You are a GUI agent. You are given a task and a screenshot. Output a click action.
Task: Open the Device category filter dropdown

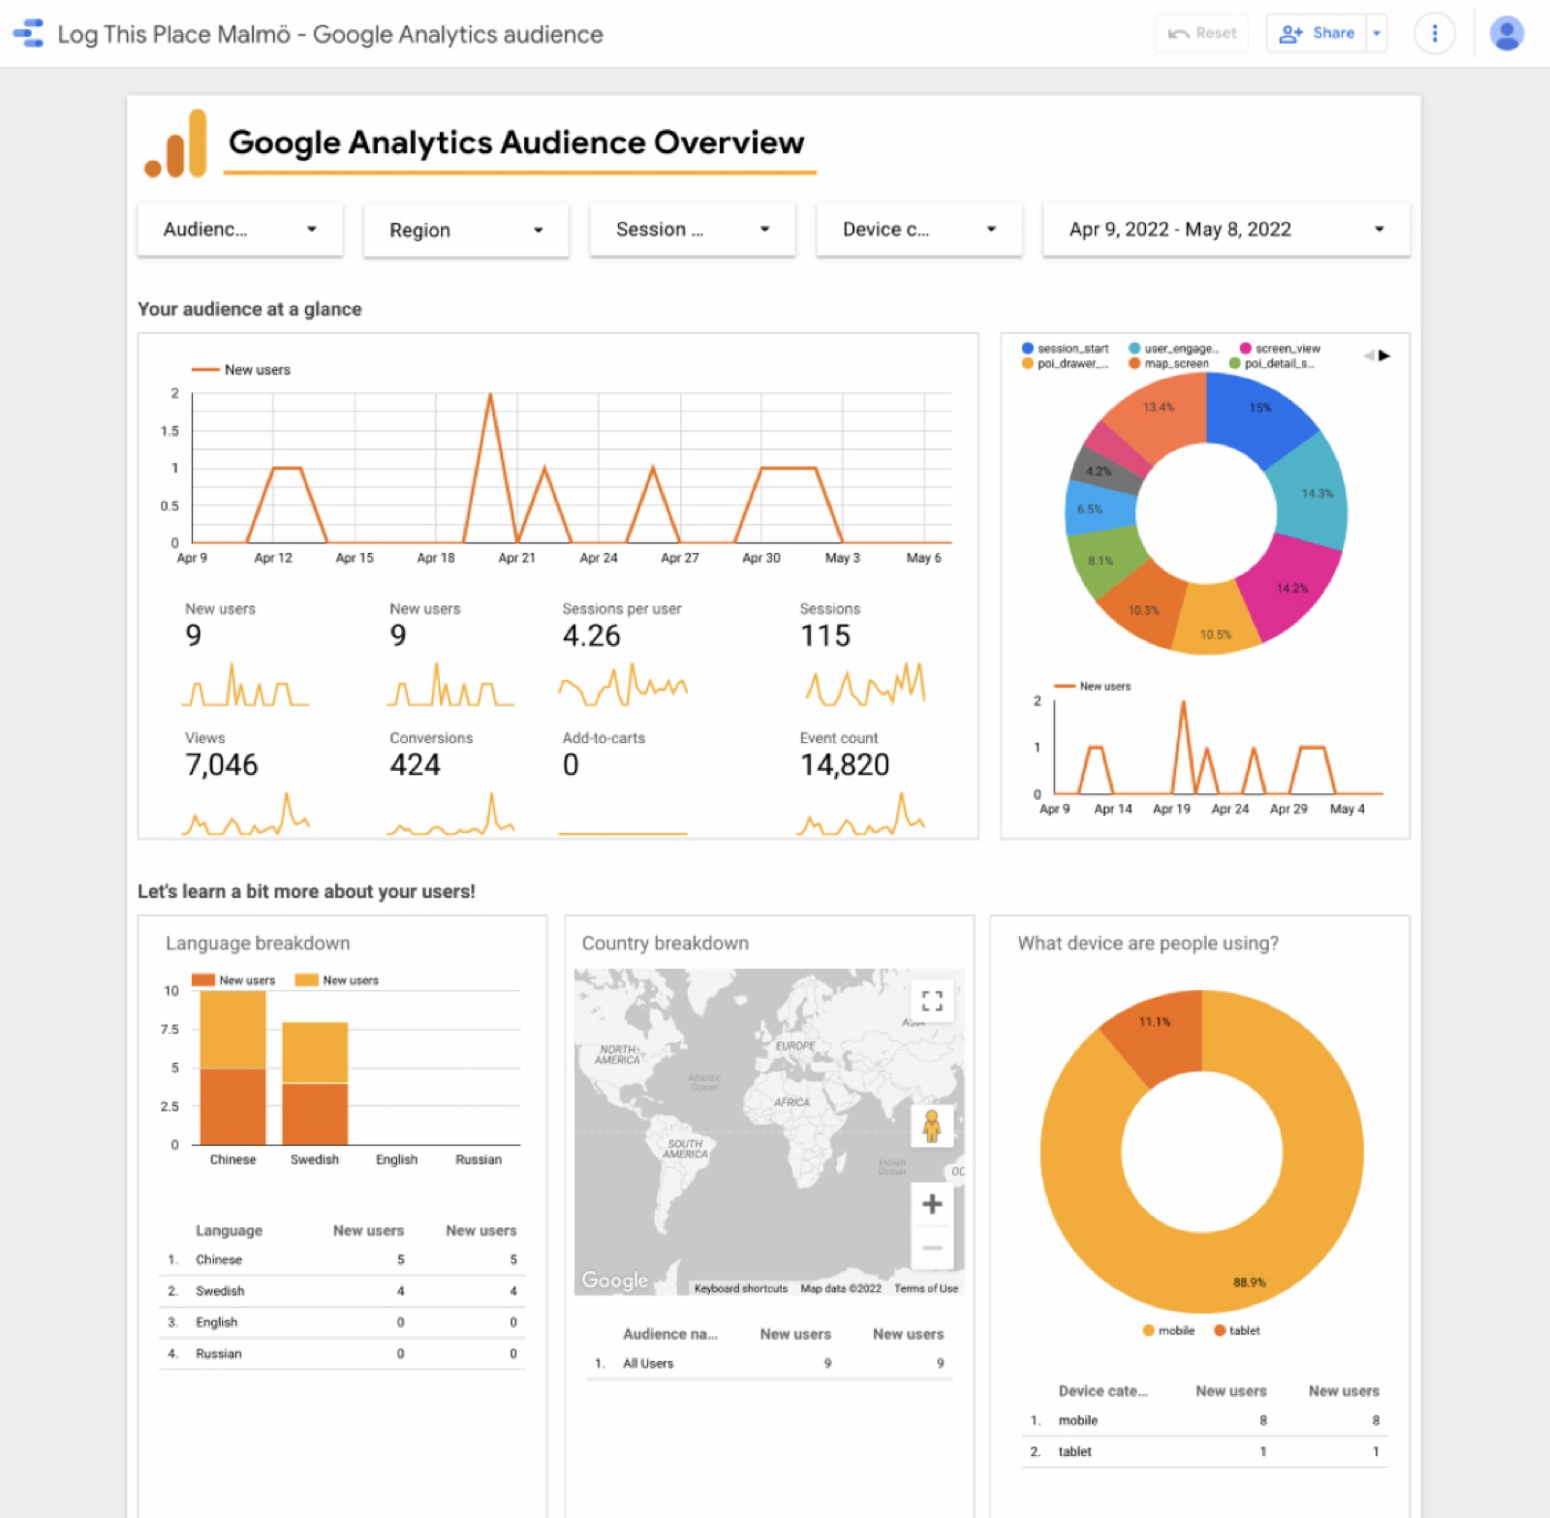[919, 230]
